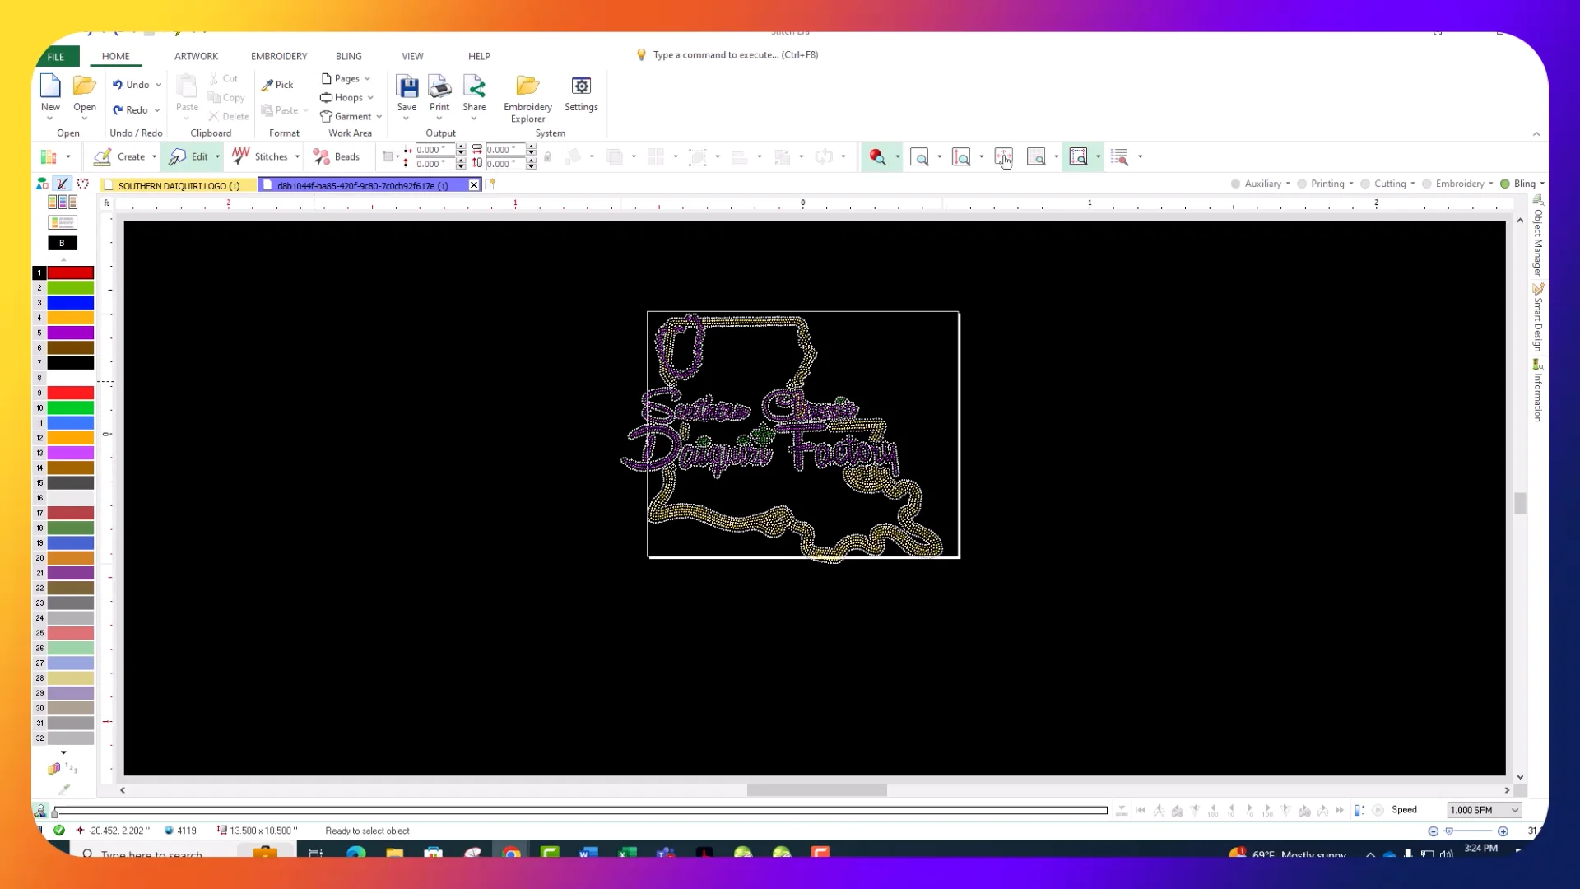Select the Pick format tool
The width and height of the screenshot is (1580, 889).
[277, 85]
